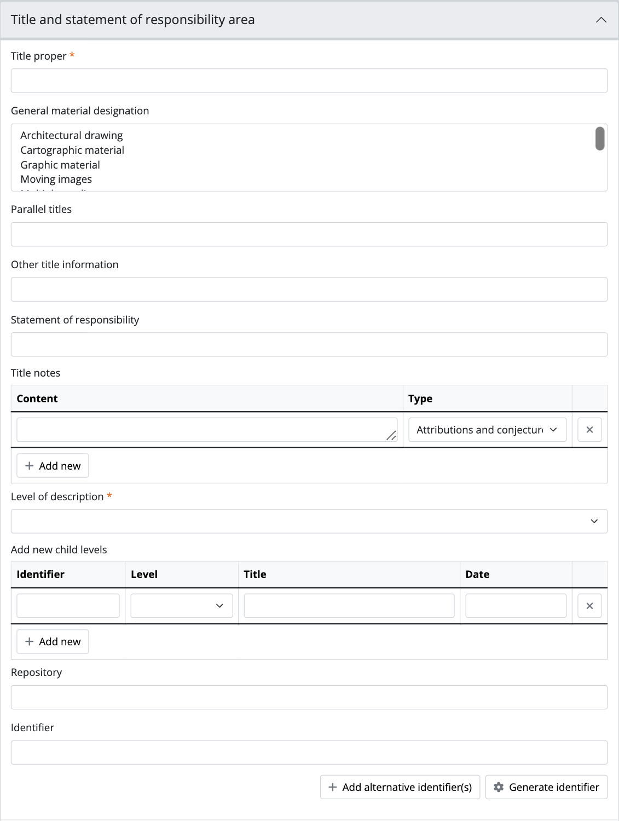Image resolution: width=619 pixels, height=821 pixels.
Task: Click the Statement of responsibility field
Action: pos(309,344)
